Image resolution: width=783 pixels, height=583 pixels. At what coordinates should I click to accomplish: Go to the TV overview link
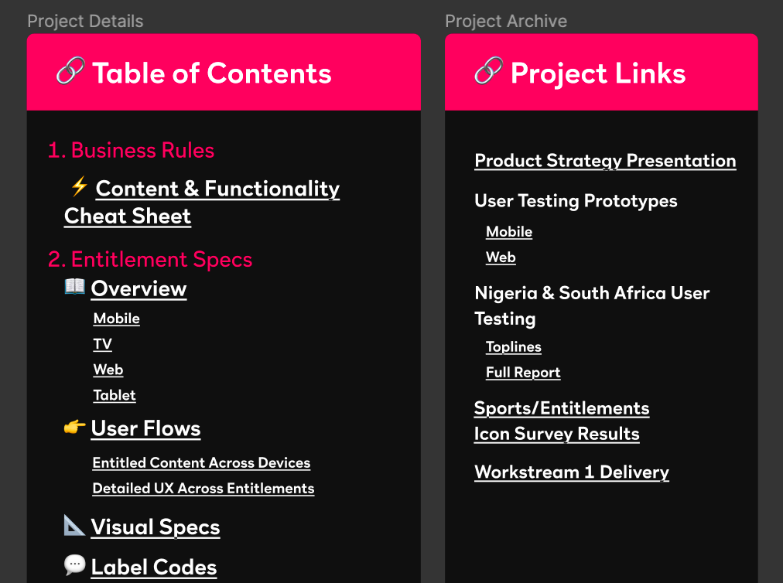coord(102,344)
